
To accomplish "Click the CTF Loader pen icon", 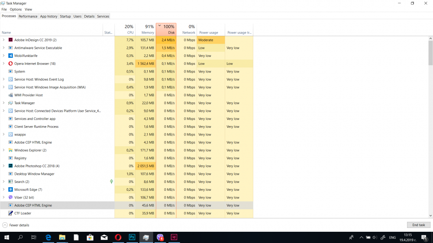I will tap(10, 213).
